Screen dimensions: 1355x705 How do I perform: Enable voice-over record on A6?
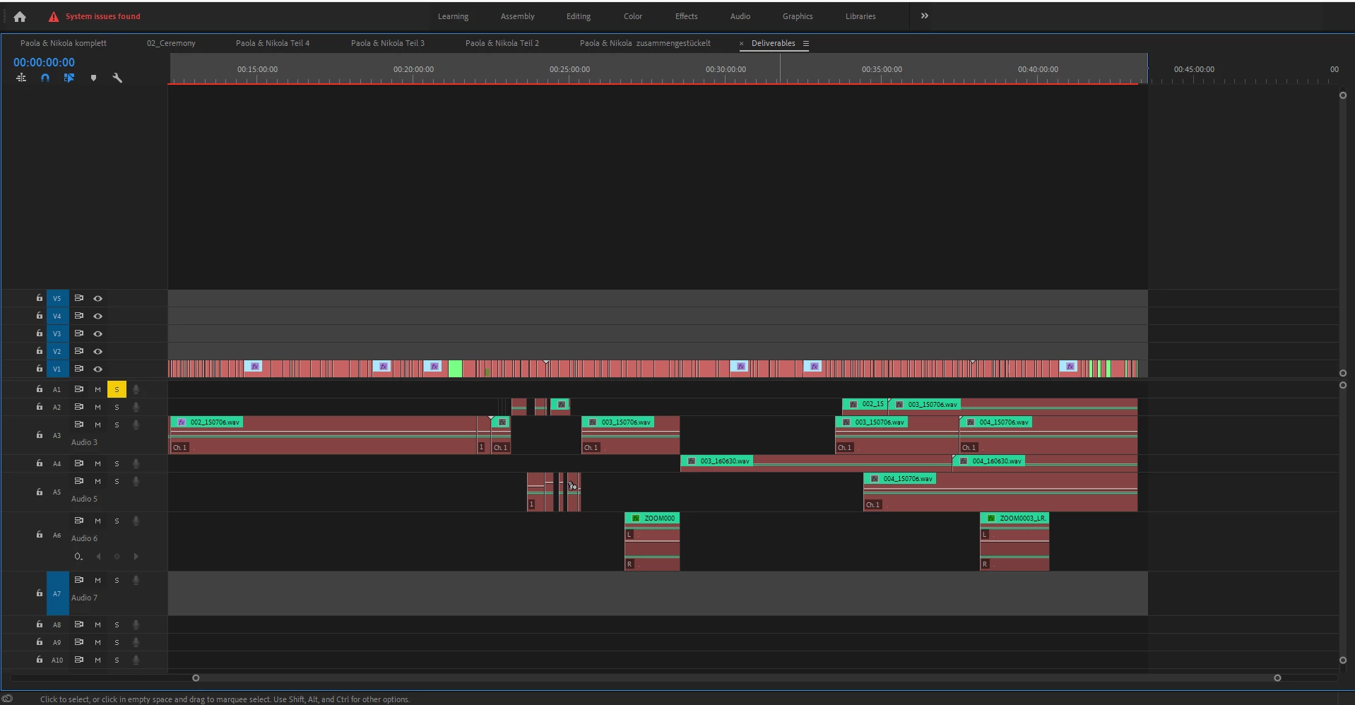pyautogui.click(x=136, y=521)
